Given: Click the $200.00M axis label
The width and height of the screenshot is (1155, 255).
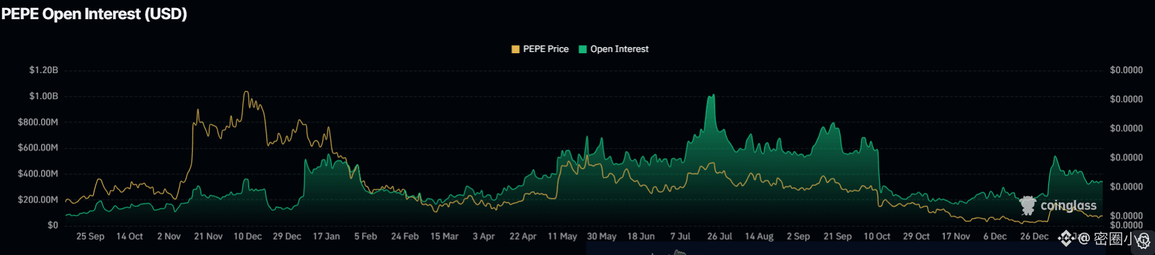Looking at the screenshot, I should pyautogui.click(x=38, y=199).
